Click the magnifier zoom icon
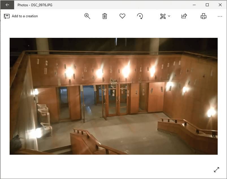Image resolution: width=227 pixels, height=179 pixels. click(87, 16)
